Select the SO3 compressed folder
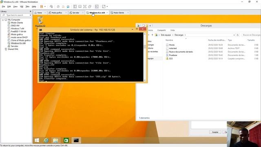 (171, 59)
